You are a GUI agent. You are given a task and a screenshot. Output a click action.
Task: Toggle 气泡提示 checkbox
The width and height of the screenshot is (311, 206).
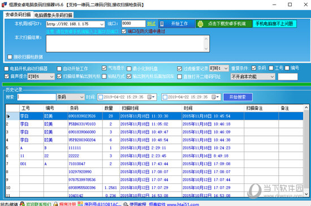[x=104, y=68]
